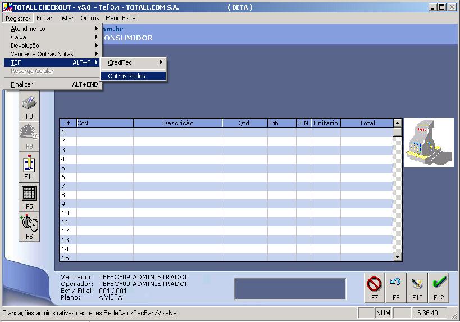This screenshot has width=460, height=322.
Task: Click the Plano A VISTA value
Action: pyautogui.click(x=110, y=297)
